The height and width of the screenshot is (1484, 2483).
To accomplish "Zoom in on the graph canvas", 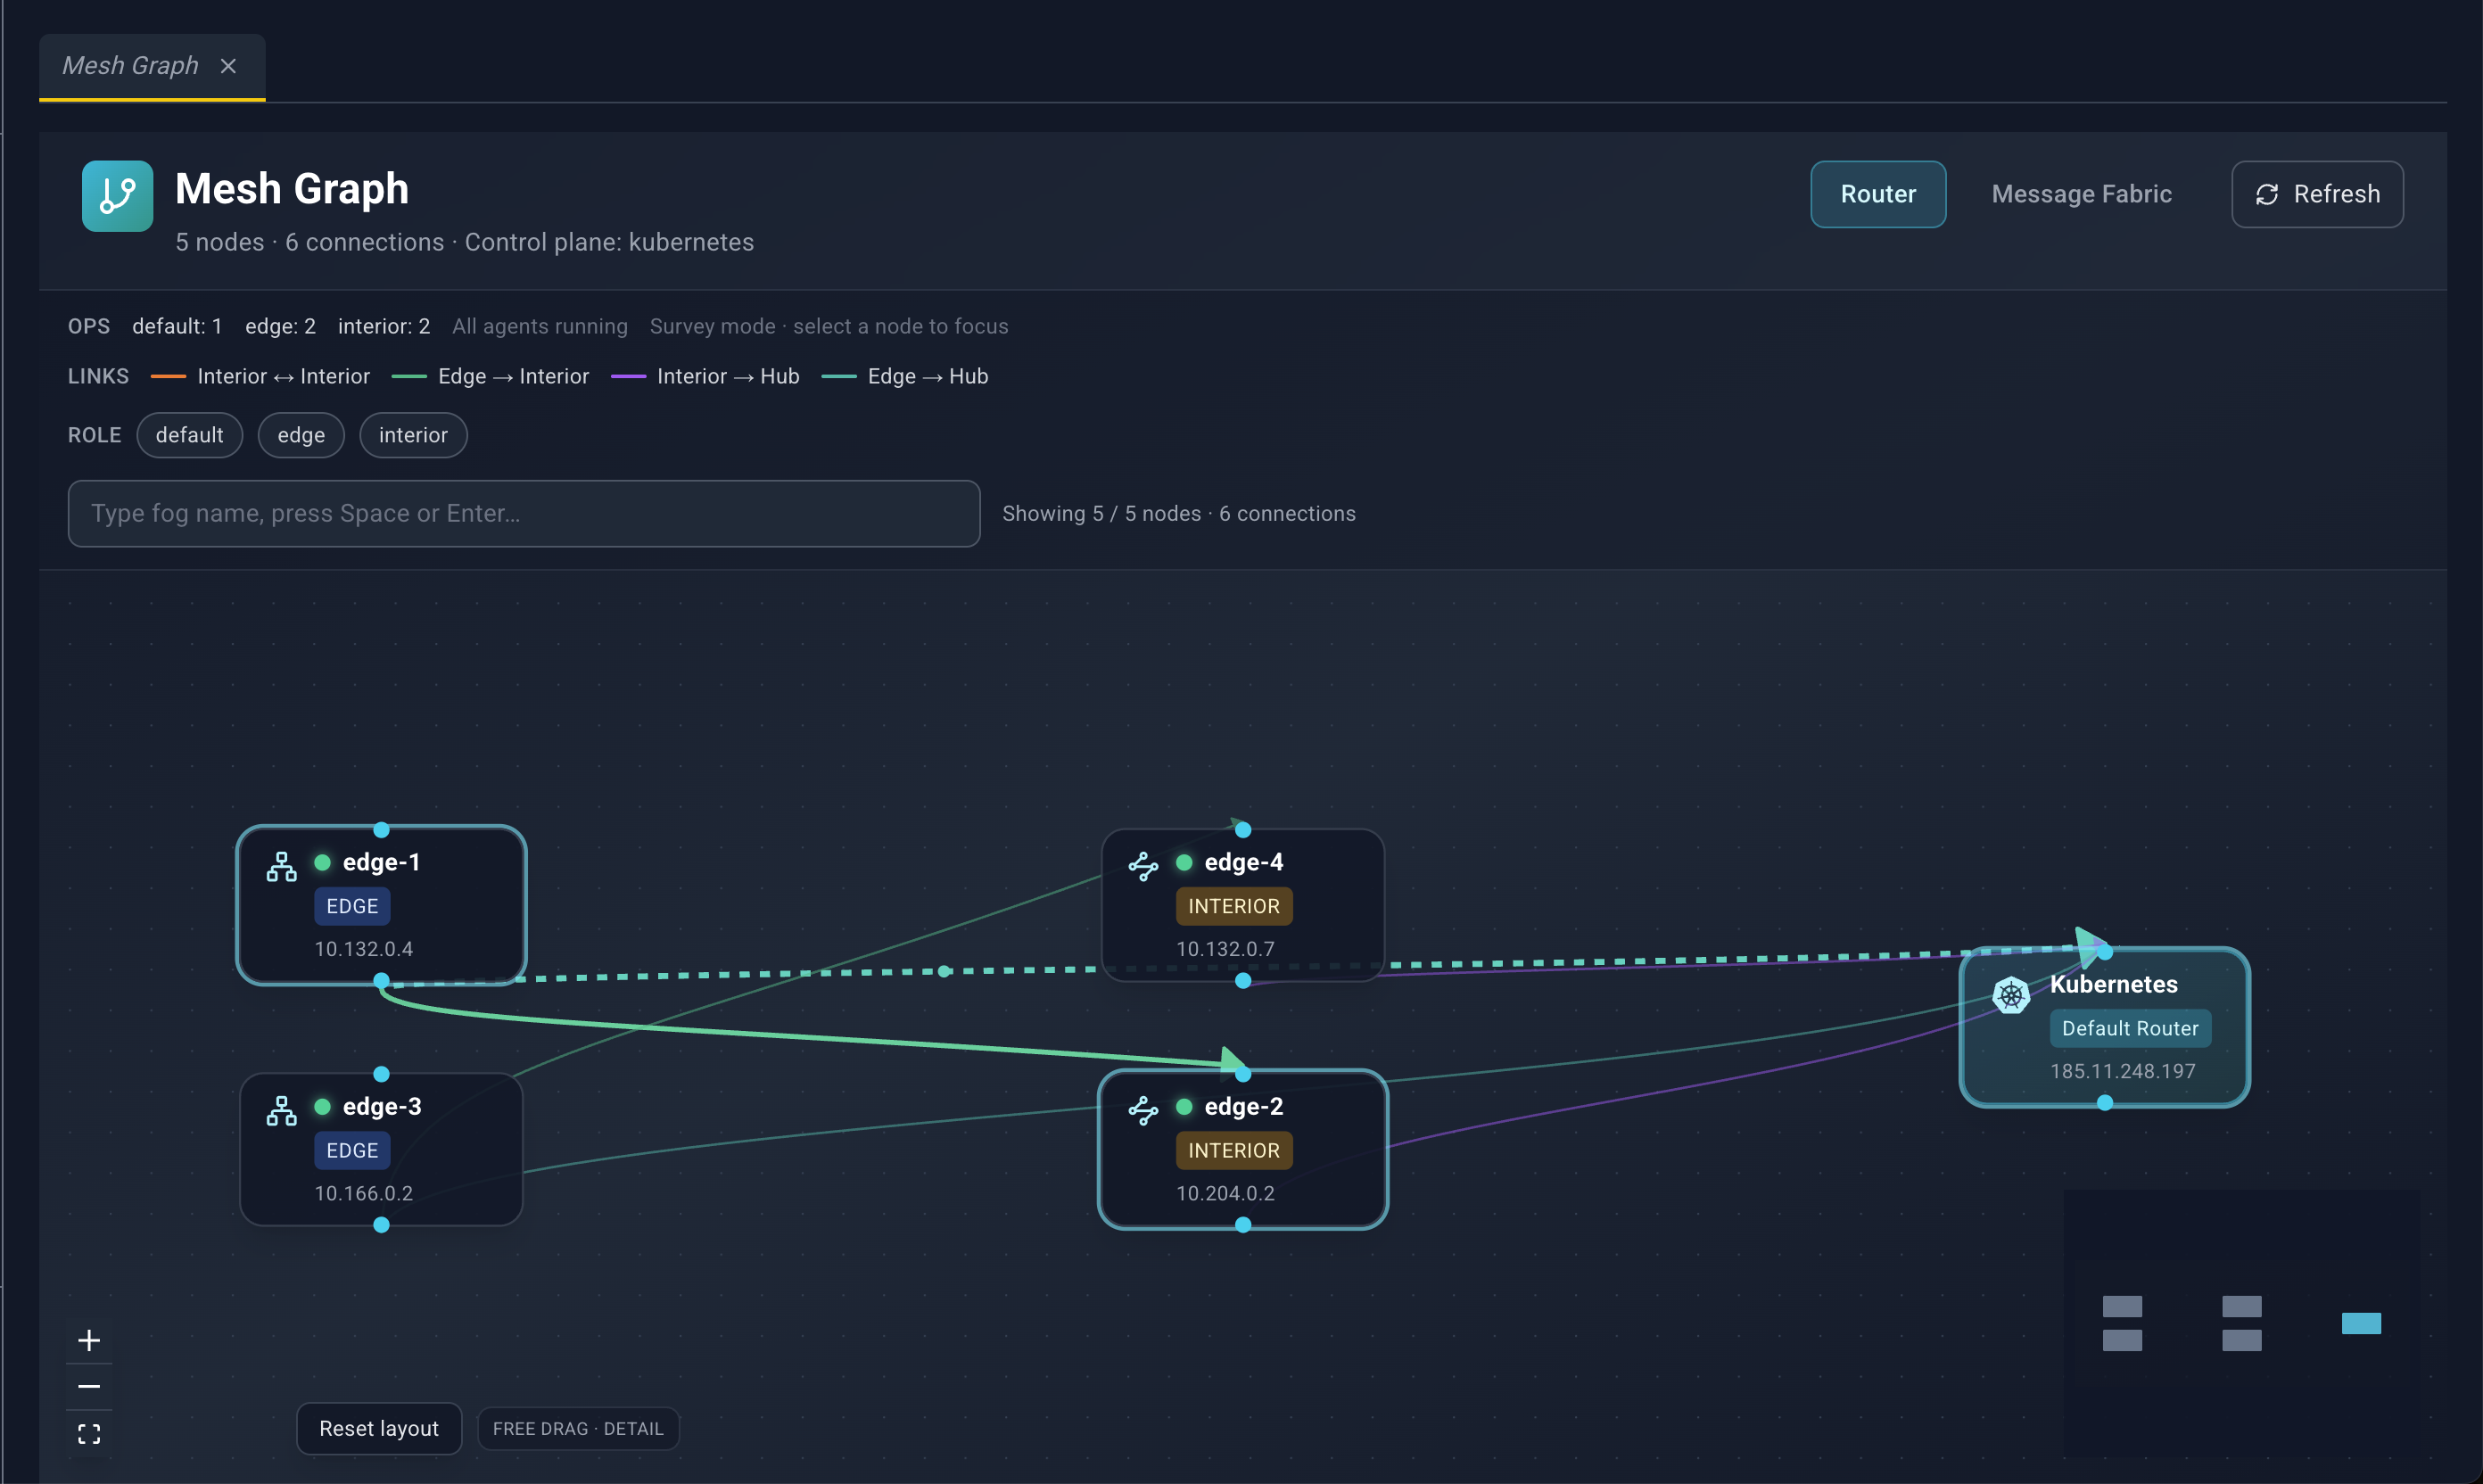I will point(89,1341).
